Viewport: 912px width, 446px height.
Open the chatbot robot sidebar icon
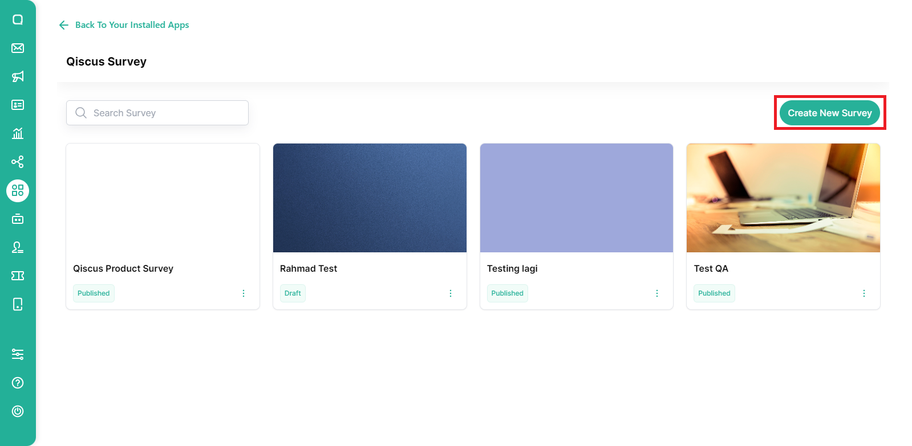pyautogui.click(x=18, y=219)
